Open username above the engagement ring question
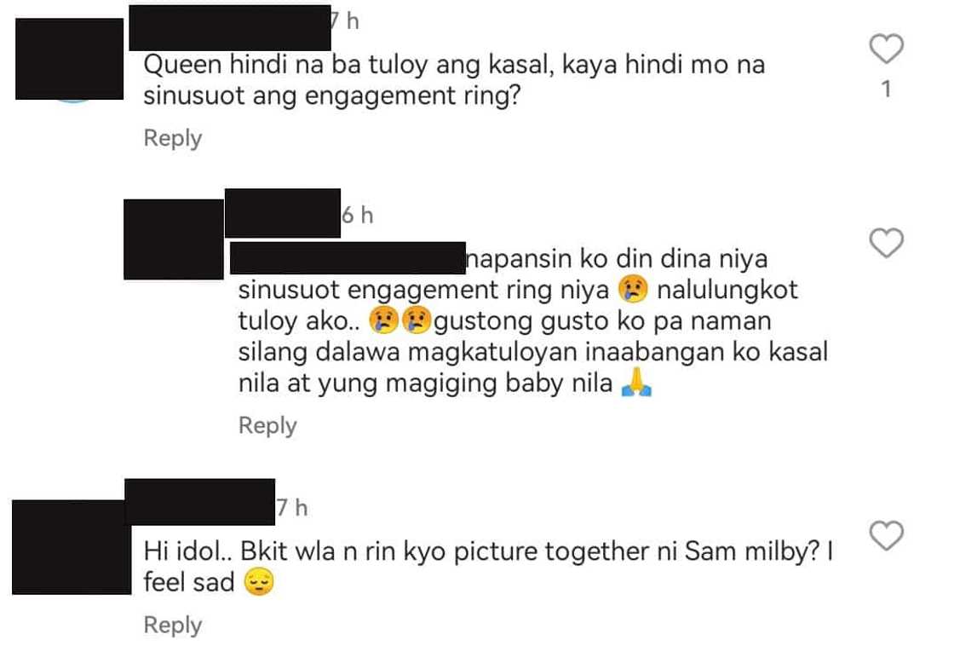The image size is (954, 663). 230,28
